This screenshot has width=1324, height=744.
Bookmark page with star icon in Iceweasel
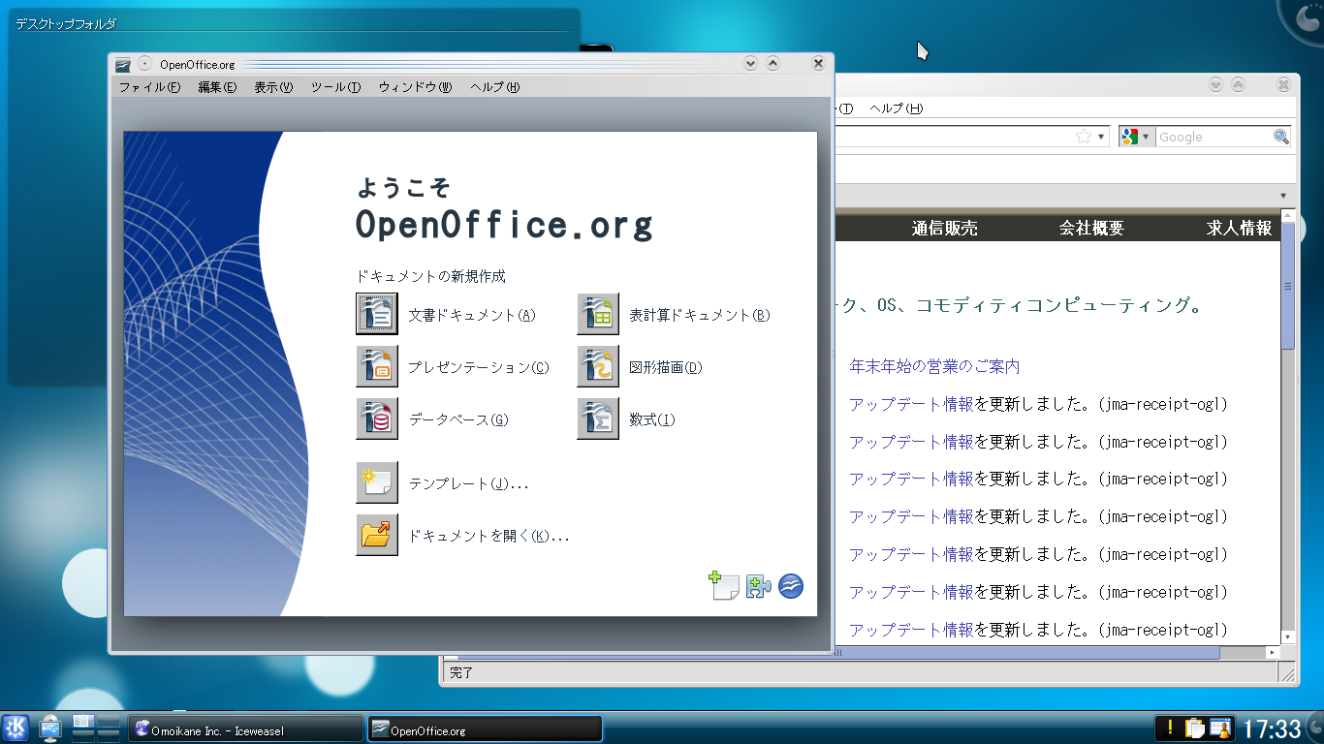click(x=1084, y=137)
